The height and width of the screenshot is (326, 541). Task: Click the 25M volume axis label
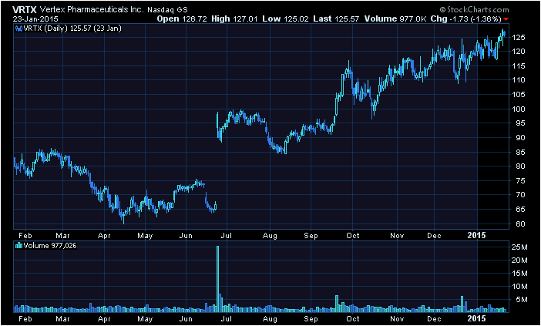pos(519,247)
